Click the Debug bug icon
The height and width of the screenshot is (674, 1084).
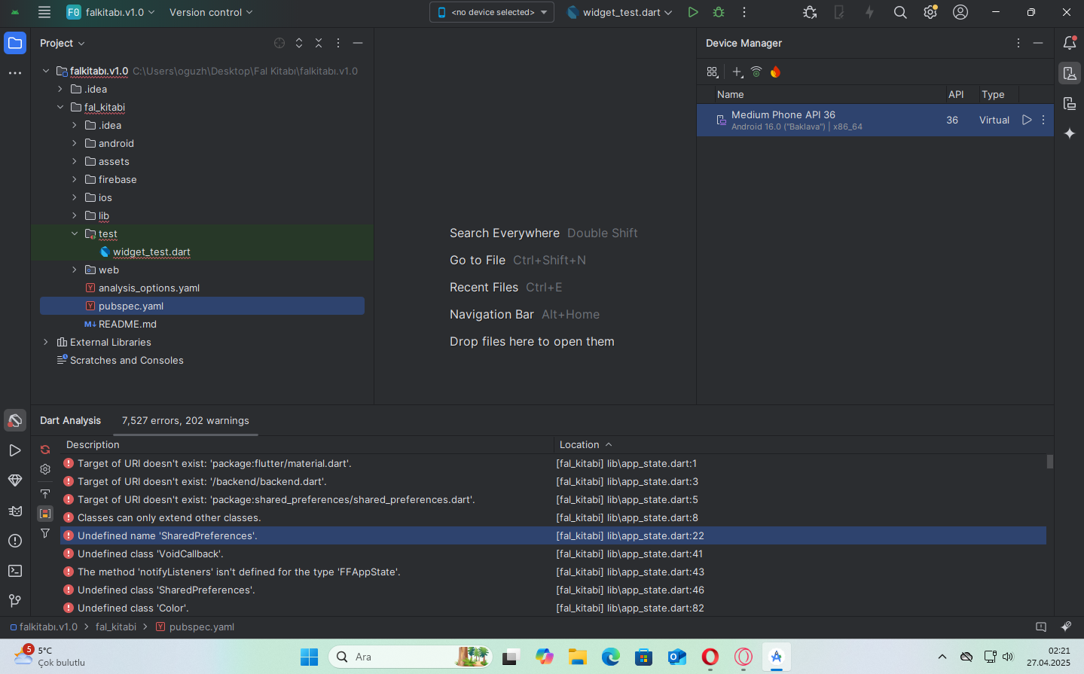[719, 12]
